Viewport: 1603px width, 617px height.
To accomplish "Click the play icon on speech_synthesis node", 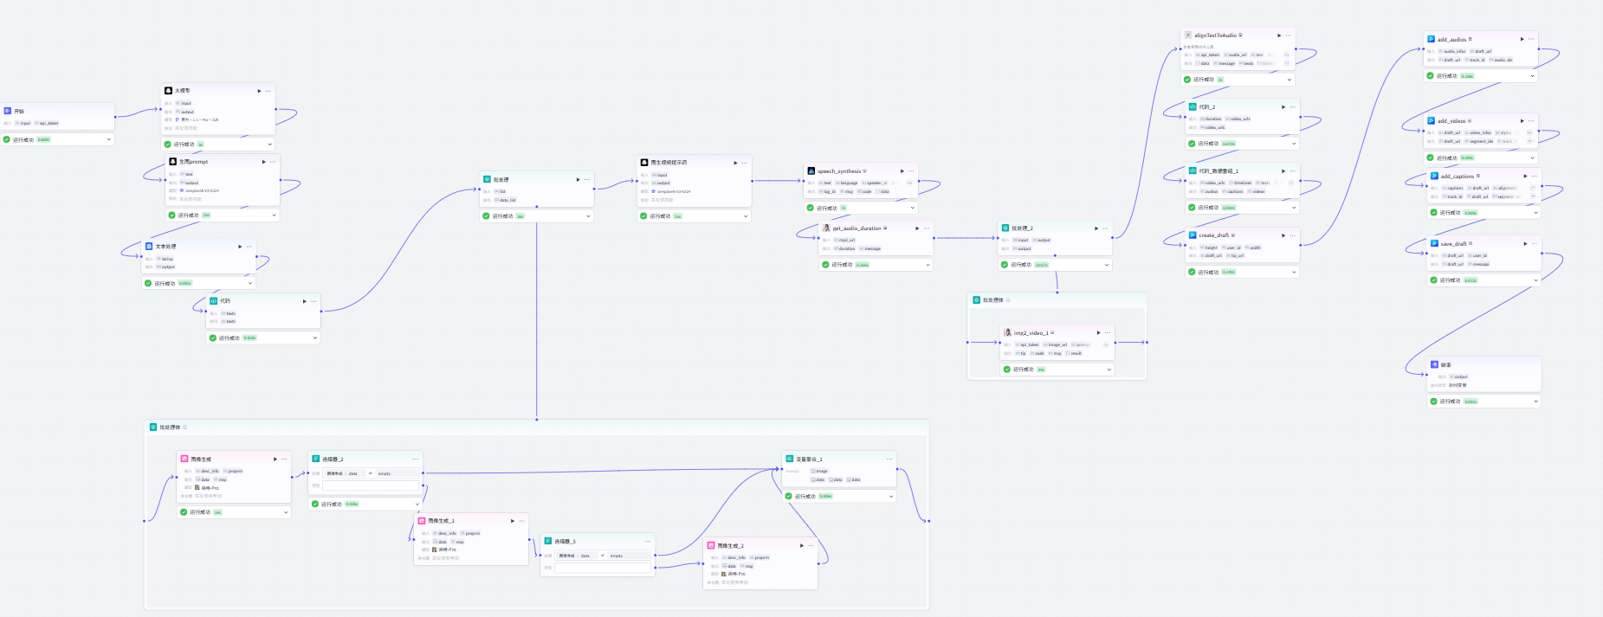I will pyautogui.click(x=902, y=171).
